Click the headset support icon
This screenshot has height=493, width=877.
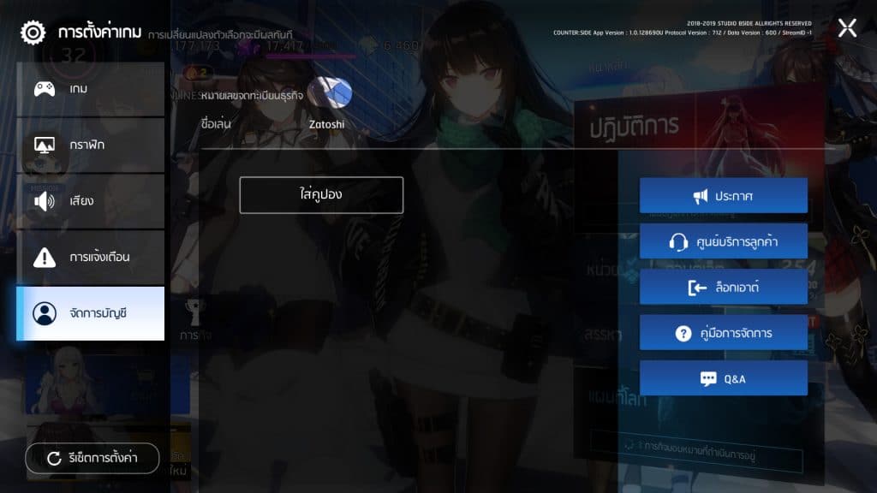tap(678, 242)
